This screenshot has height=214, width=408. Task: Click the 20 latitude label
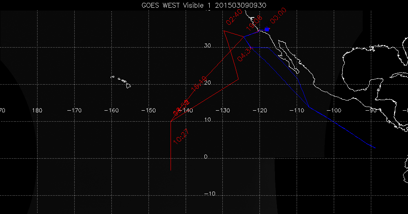click(x=207, y=83)
